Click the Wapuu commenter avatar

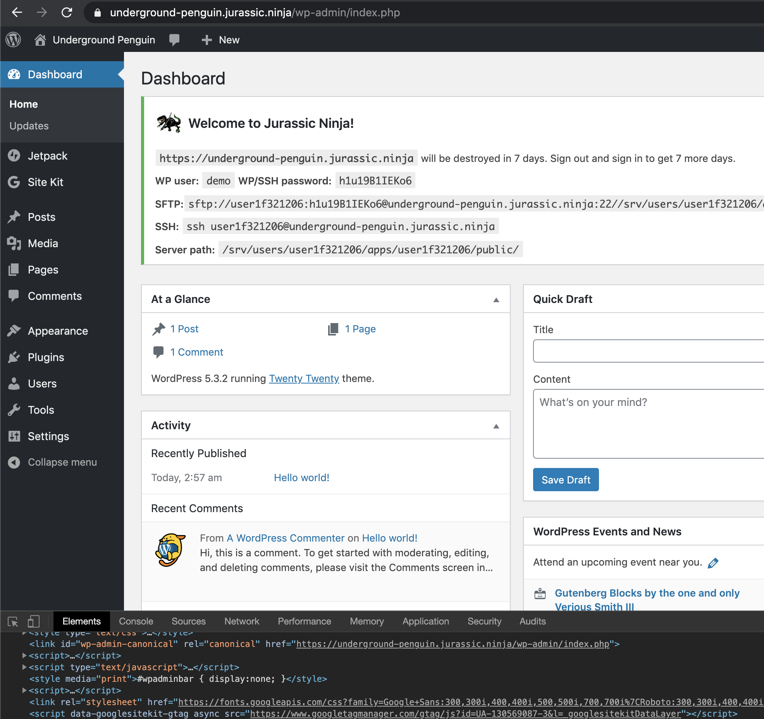(170, 550)
